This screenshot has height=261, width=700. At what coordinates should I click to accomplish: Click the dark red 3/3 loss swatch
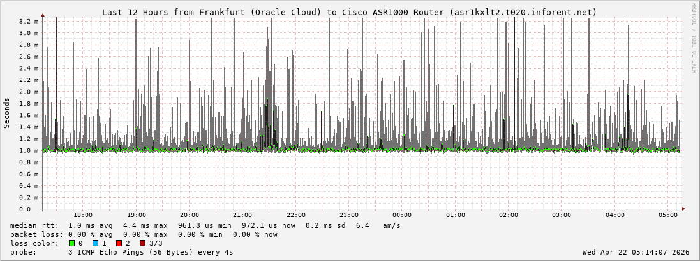pos(142,243)
